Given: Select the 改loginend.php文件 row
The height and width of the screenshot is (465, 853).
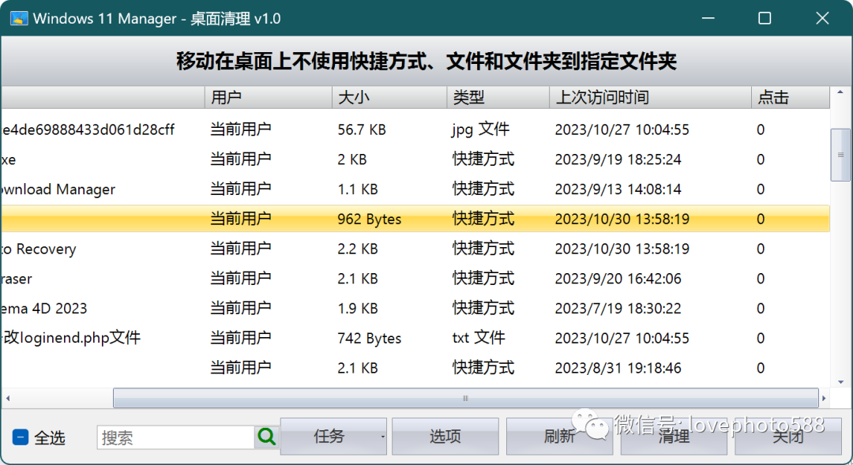Looking at the screenshot, I should pos(415,338).
